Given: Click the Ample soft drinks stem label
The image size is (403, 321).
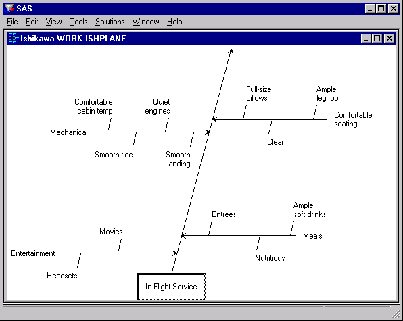Looking at the screenshot, I should coord(310,209).
